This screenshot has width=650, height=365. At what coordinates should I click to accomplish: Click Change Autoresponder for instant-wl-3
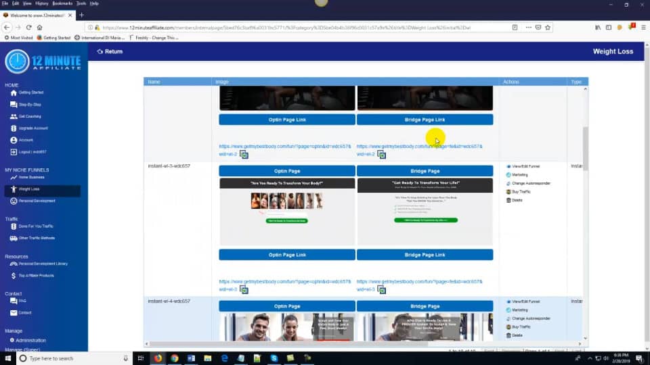(528, 183)
